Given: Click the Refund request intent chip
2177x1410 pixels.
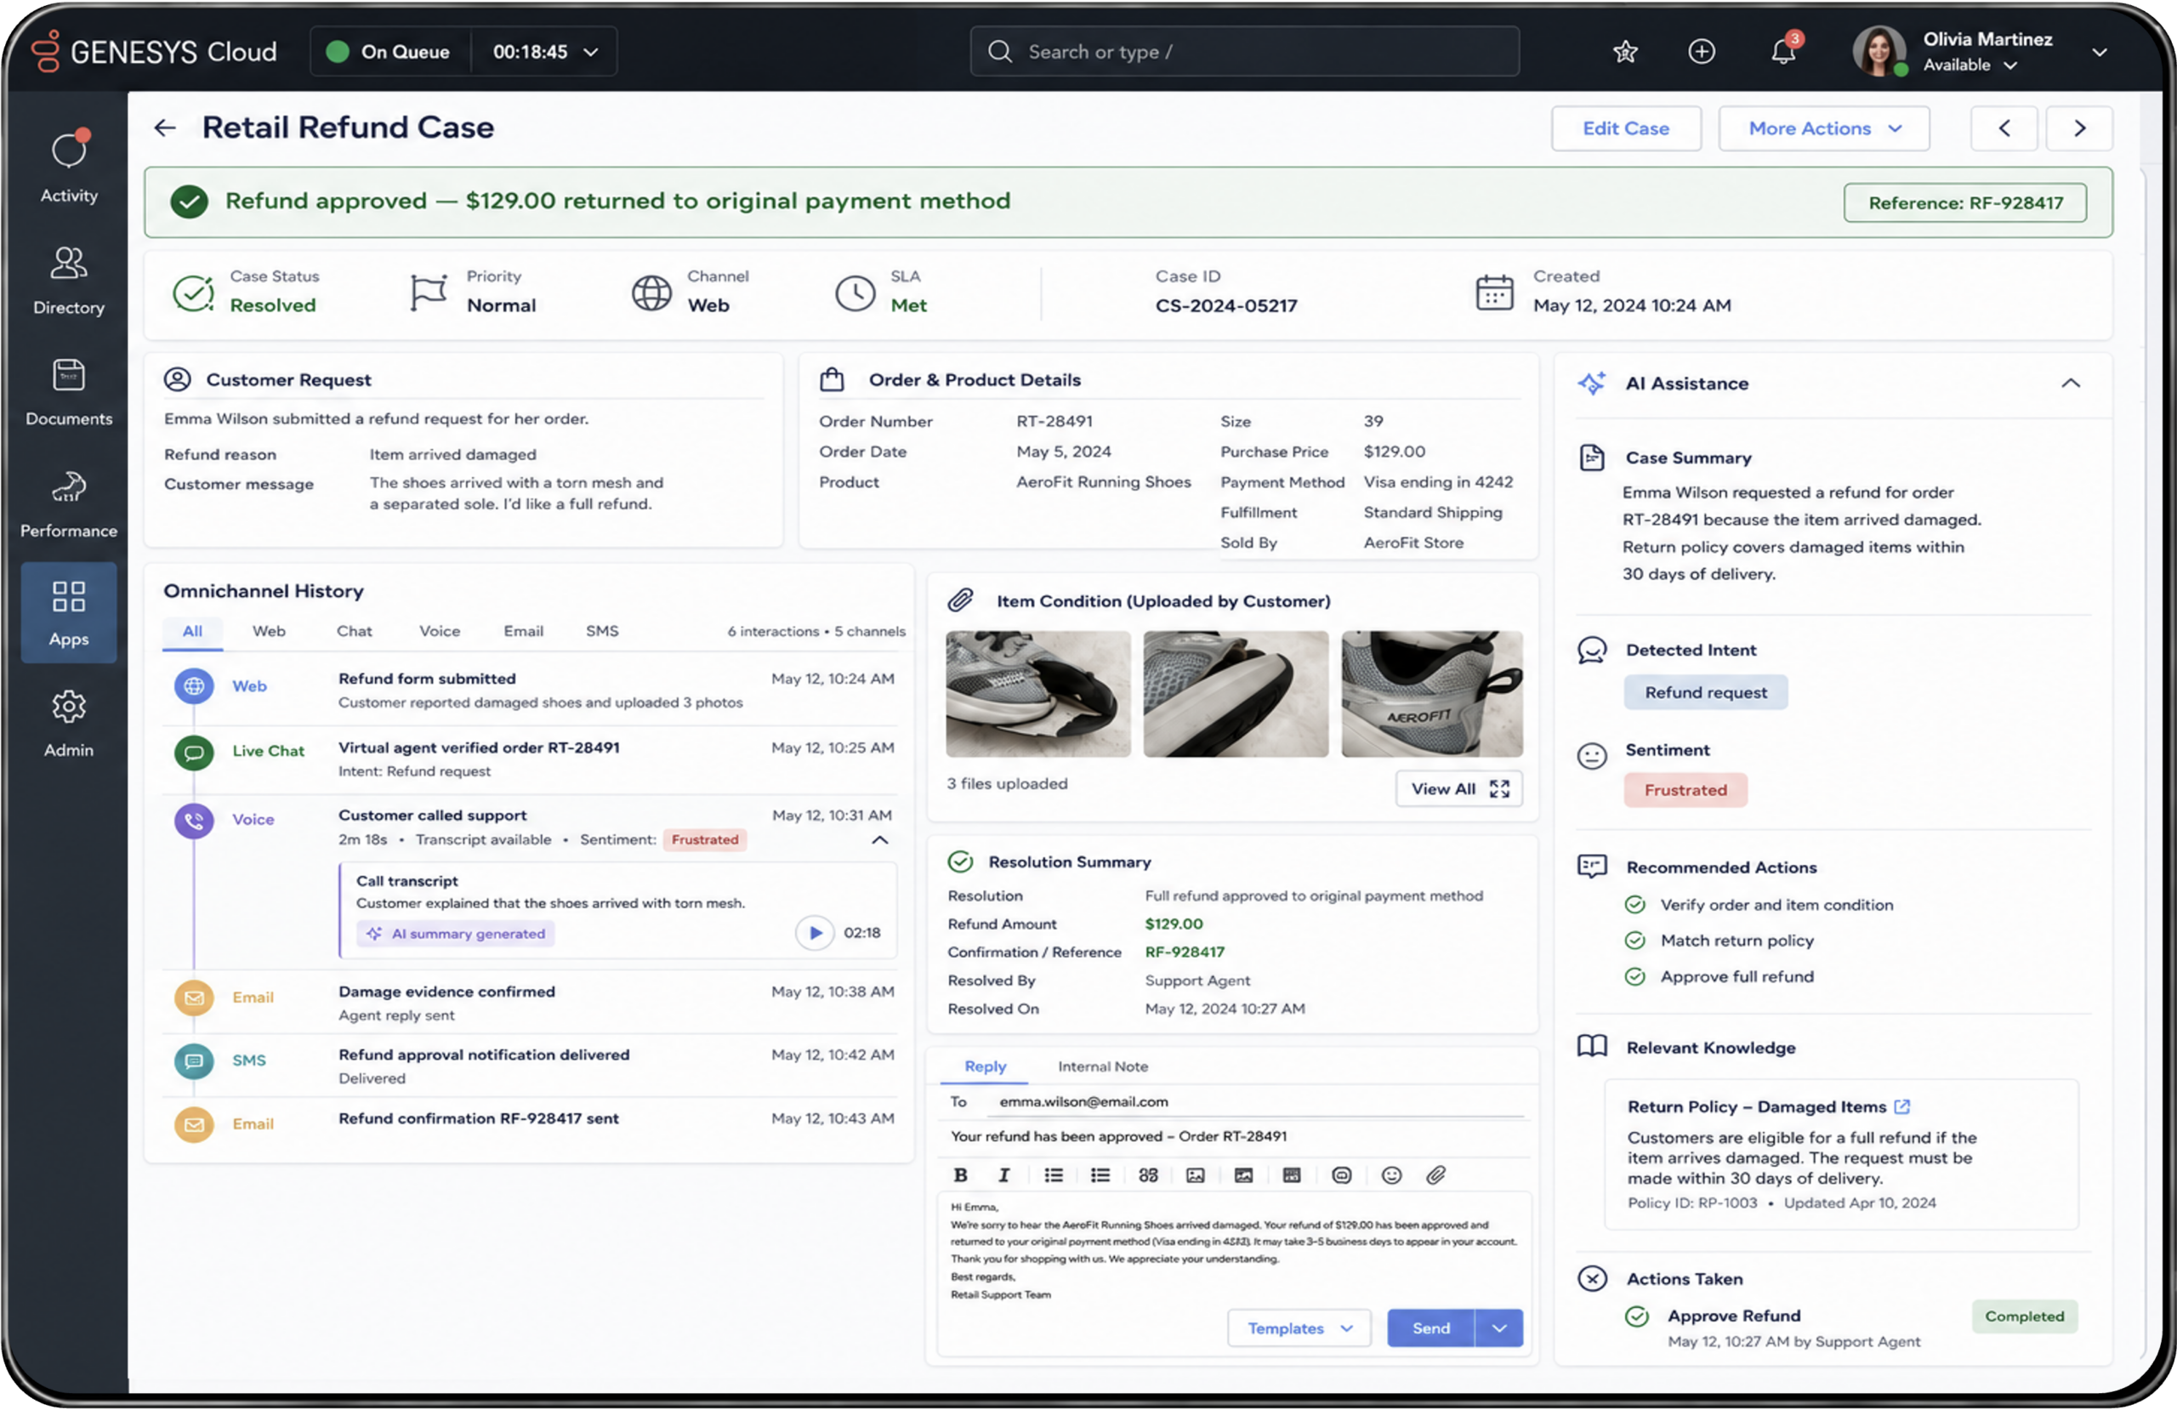Looking at the screenshot, I should click(1705, 692).
